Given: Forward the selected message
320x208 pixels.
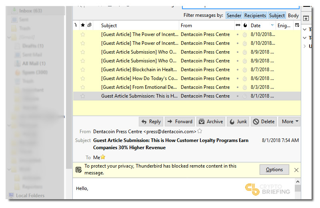Looking at the screenshot, I should click(x=180, y=122).
